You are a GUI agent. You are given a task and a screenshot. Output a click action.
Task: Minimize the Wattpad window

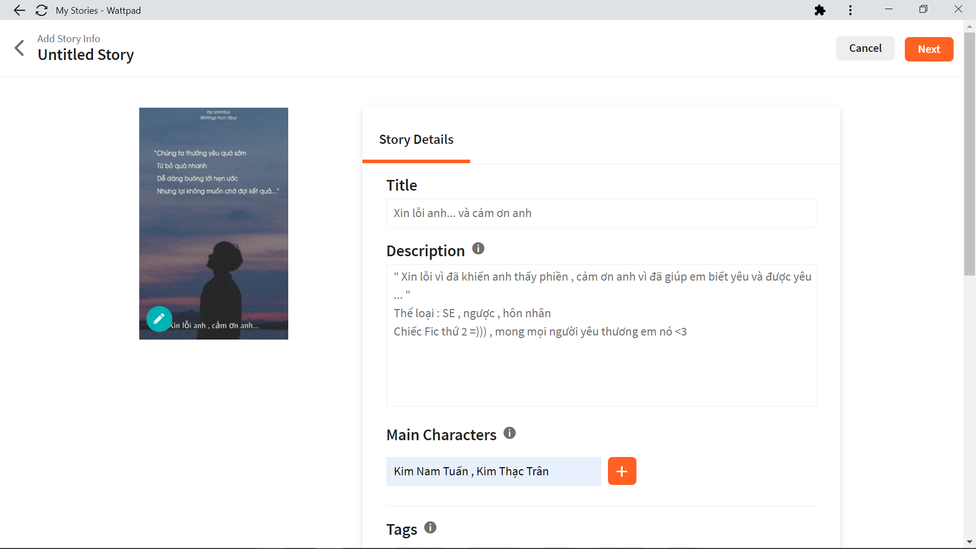click(889, 10)
